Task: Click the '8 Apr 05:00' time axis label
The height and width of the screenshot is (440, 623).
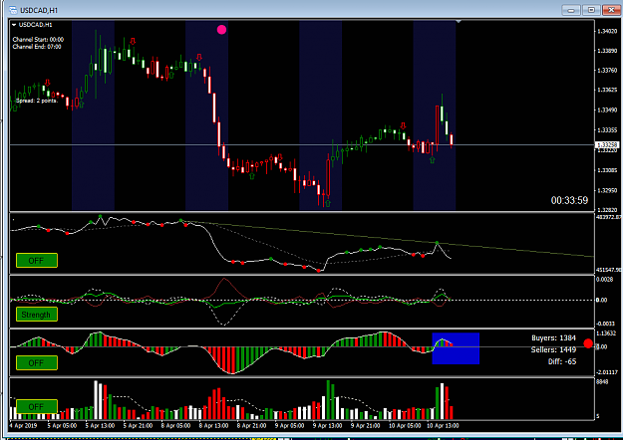Action: pyautogui.click(x=175, y=426)
